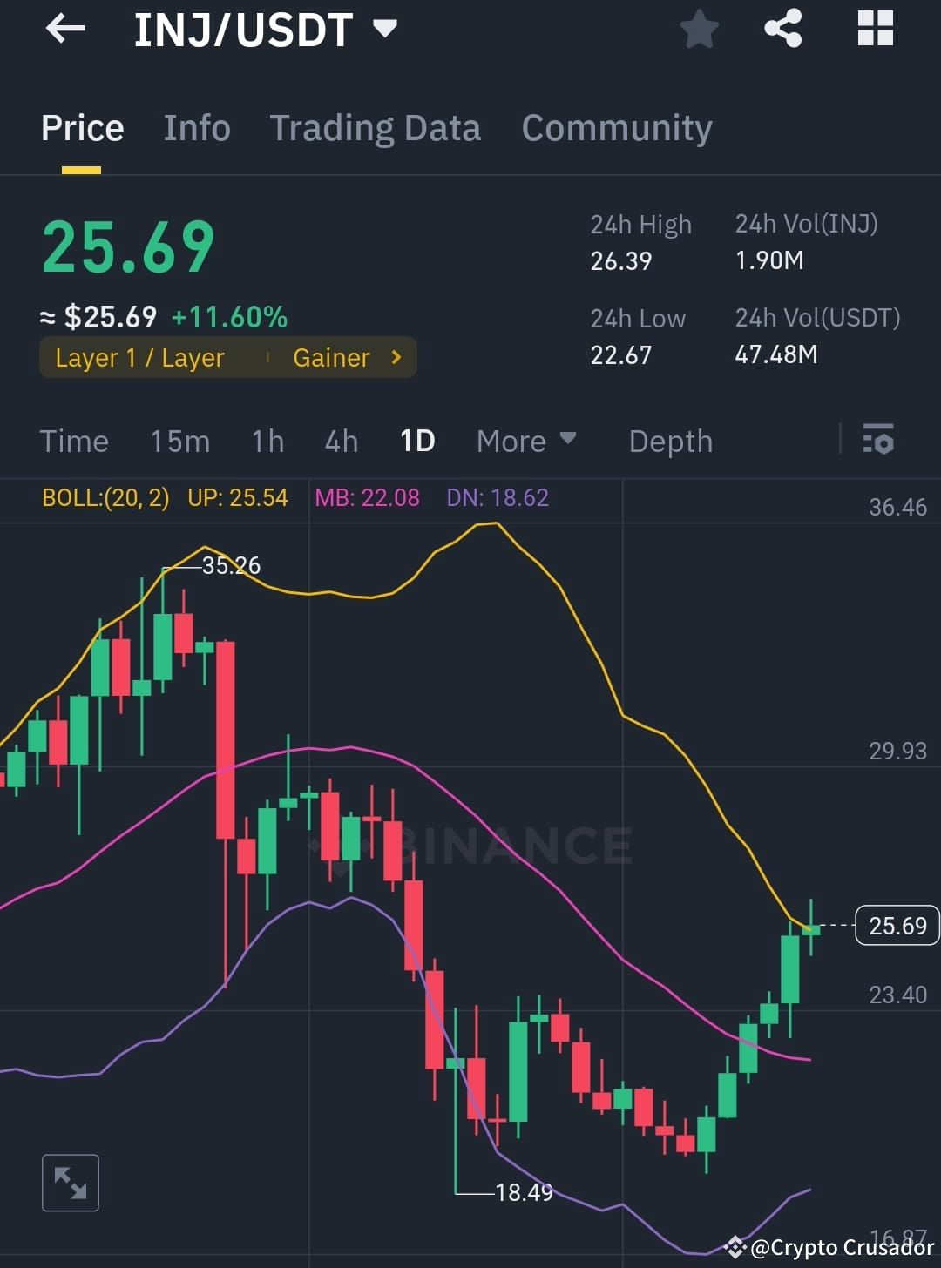This screenshot has height=1268, width=941.
Task: Select the 1h interval
Action: 267,441
